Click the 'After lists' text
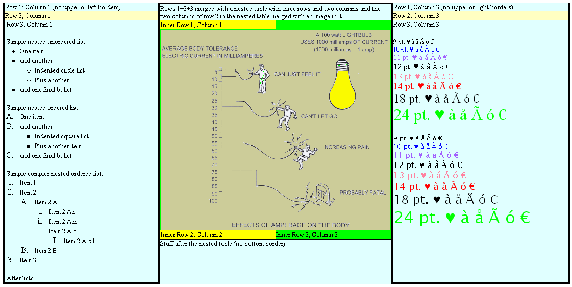The image size is (572, 287). pos(20,278)
